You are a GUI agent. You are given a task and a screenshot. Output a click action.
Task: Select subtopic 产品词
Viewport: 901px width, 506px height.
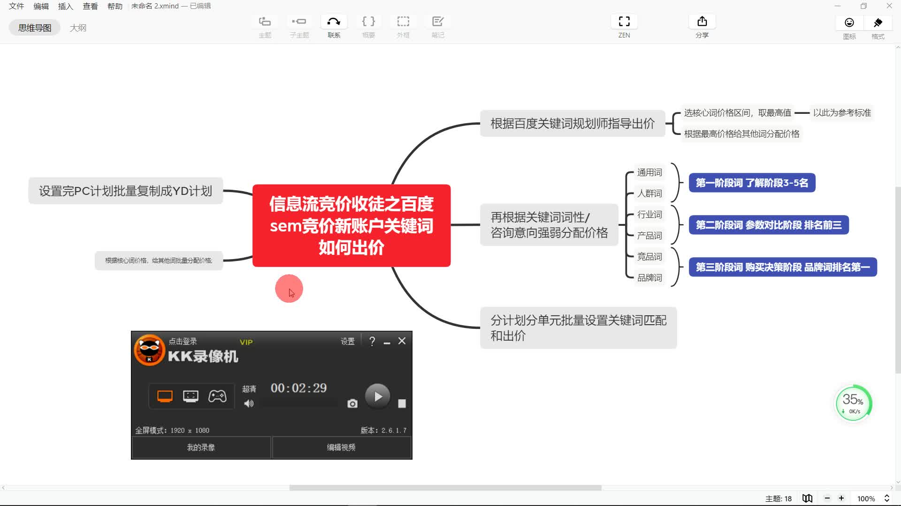point(649,236)
